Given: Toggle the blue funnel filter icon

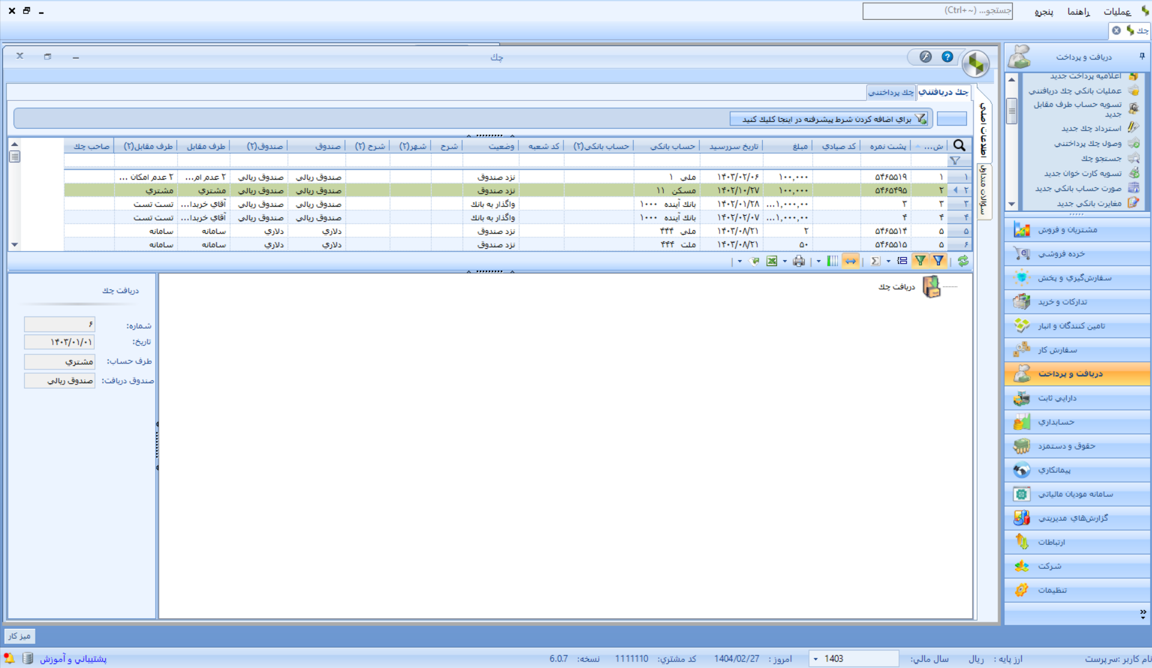Looking at the screenshot, I should click(938, 261).
